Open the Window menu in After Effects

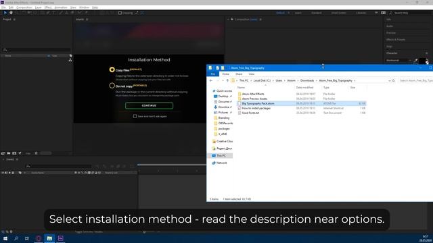click(84, 7)
